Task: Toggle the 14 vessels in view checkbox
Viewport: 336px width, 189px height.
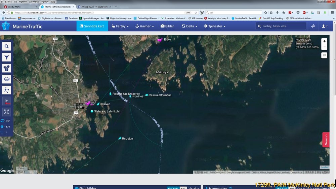Action: click(x=2, y=133)
